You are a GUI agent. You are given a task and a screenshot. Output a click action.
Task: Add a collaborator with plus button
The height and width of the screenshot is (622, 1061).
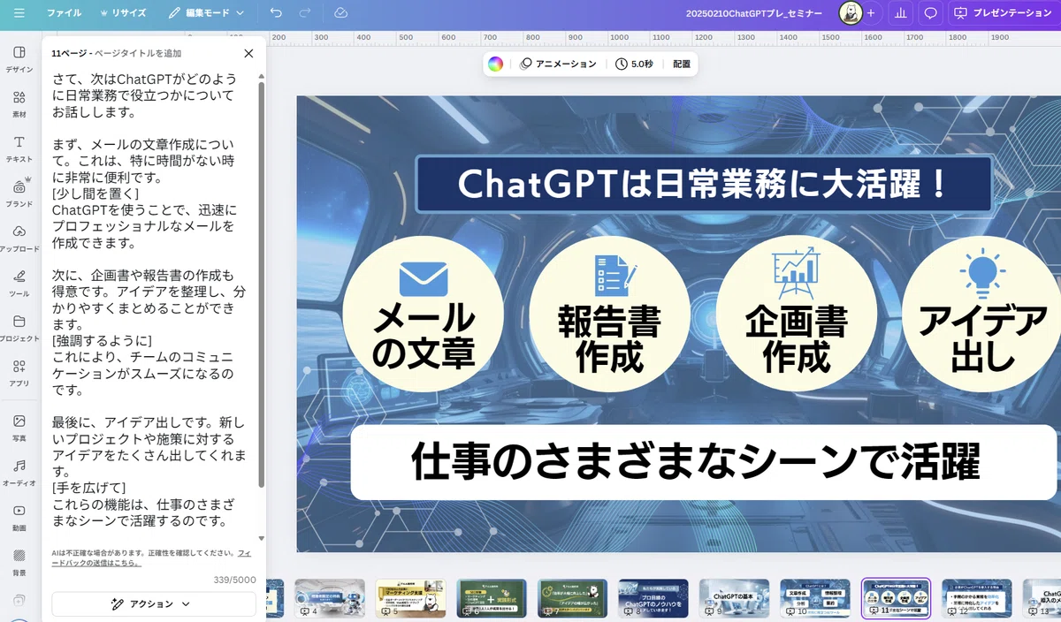871,13
